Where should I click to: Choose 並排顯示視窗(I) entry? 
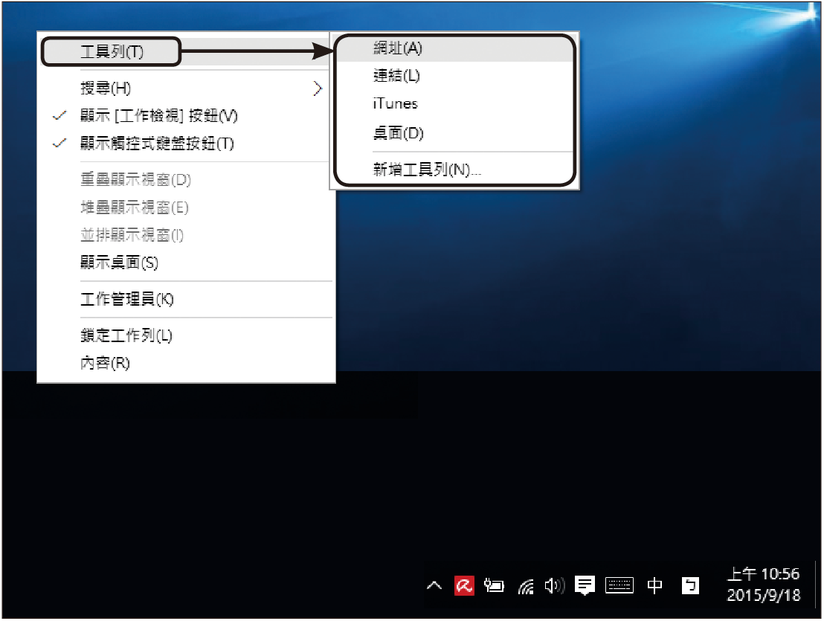[x=185, y=235]
